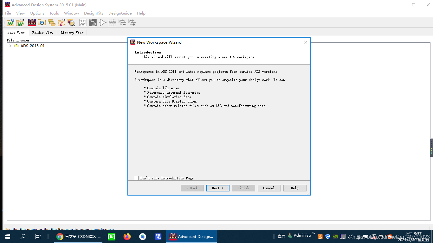Open a new layout window icon
The width and height of the screenshot is (433, 243).
(93, 22)
